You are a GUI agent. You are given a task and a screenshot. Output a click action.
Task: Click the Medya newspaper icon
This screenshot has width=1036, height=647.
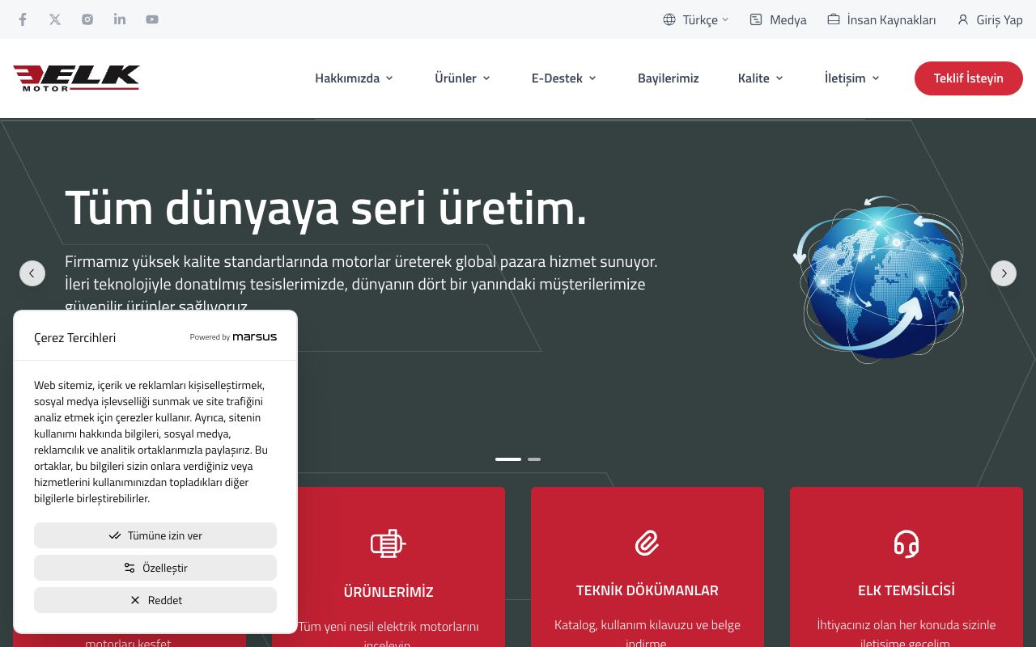coord(756,19)
